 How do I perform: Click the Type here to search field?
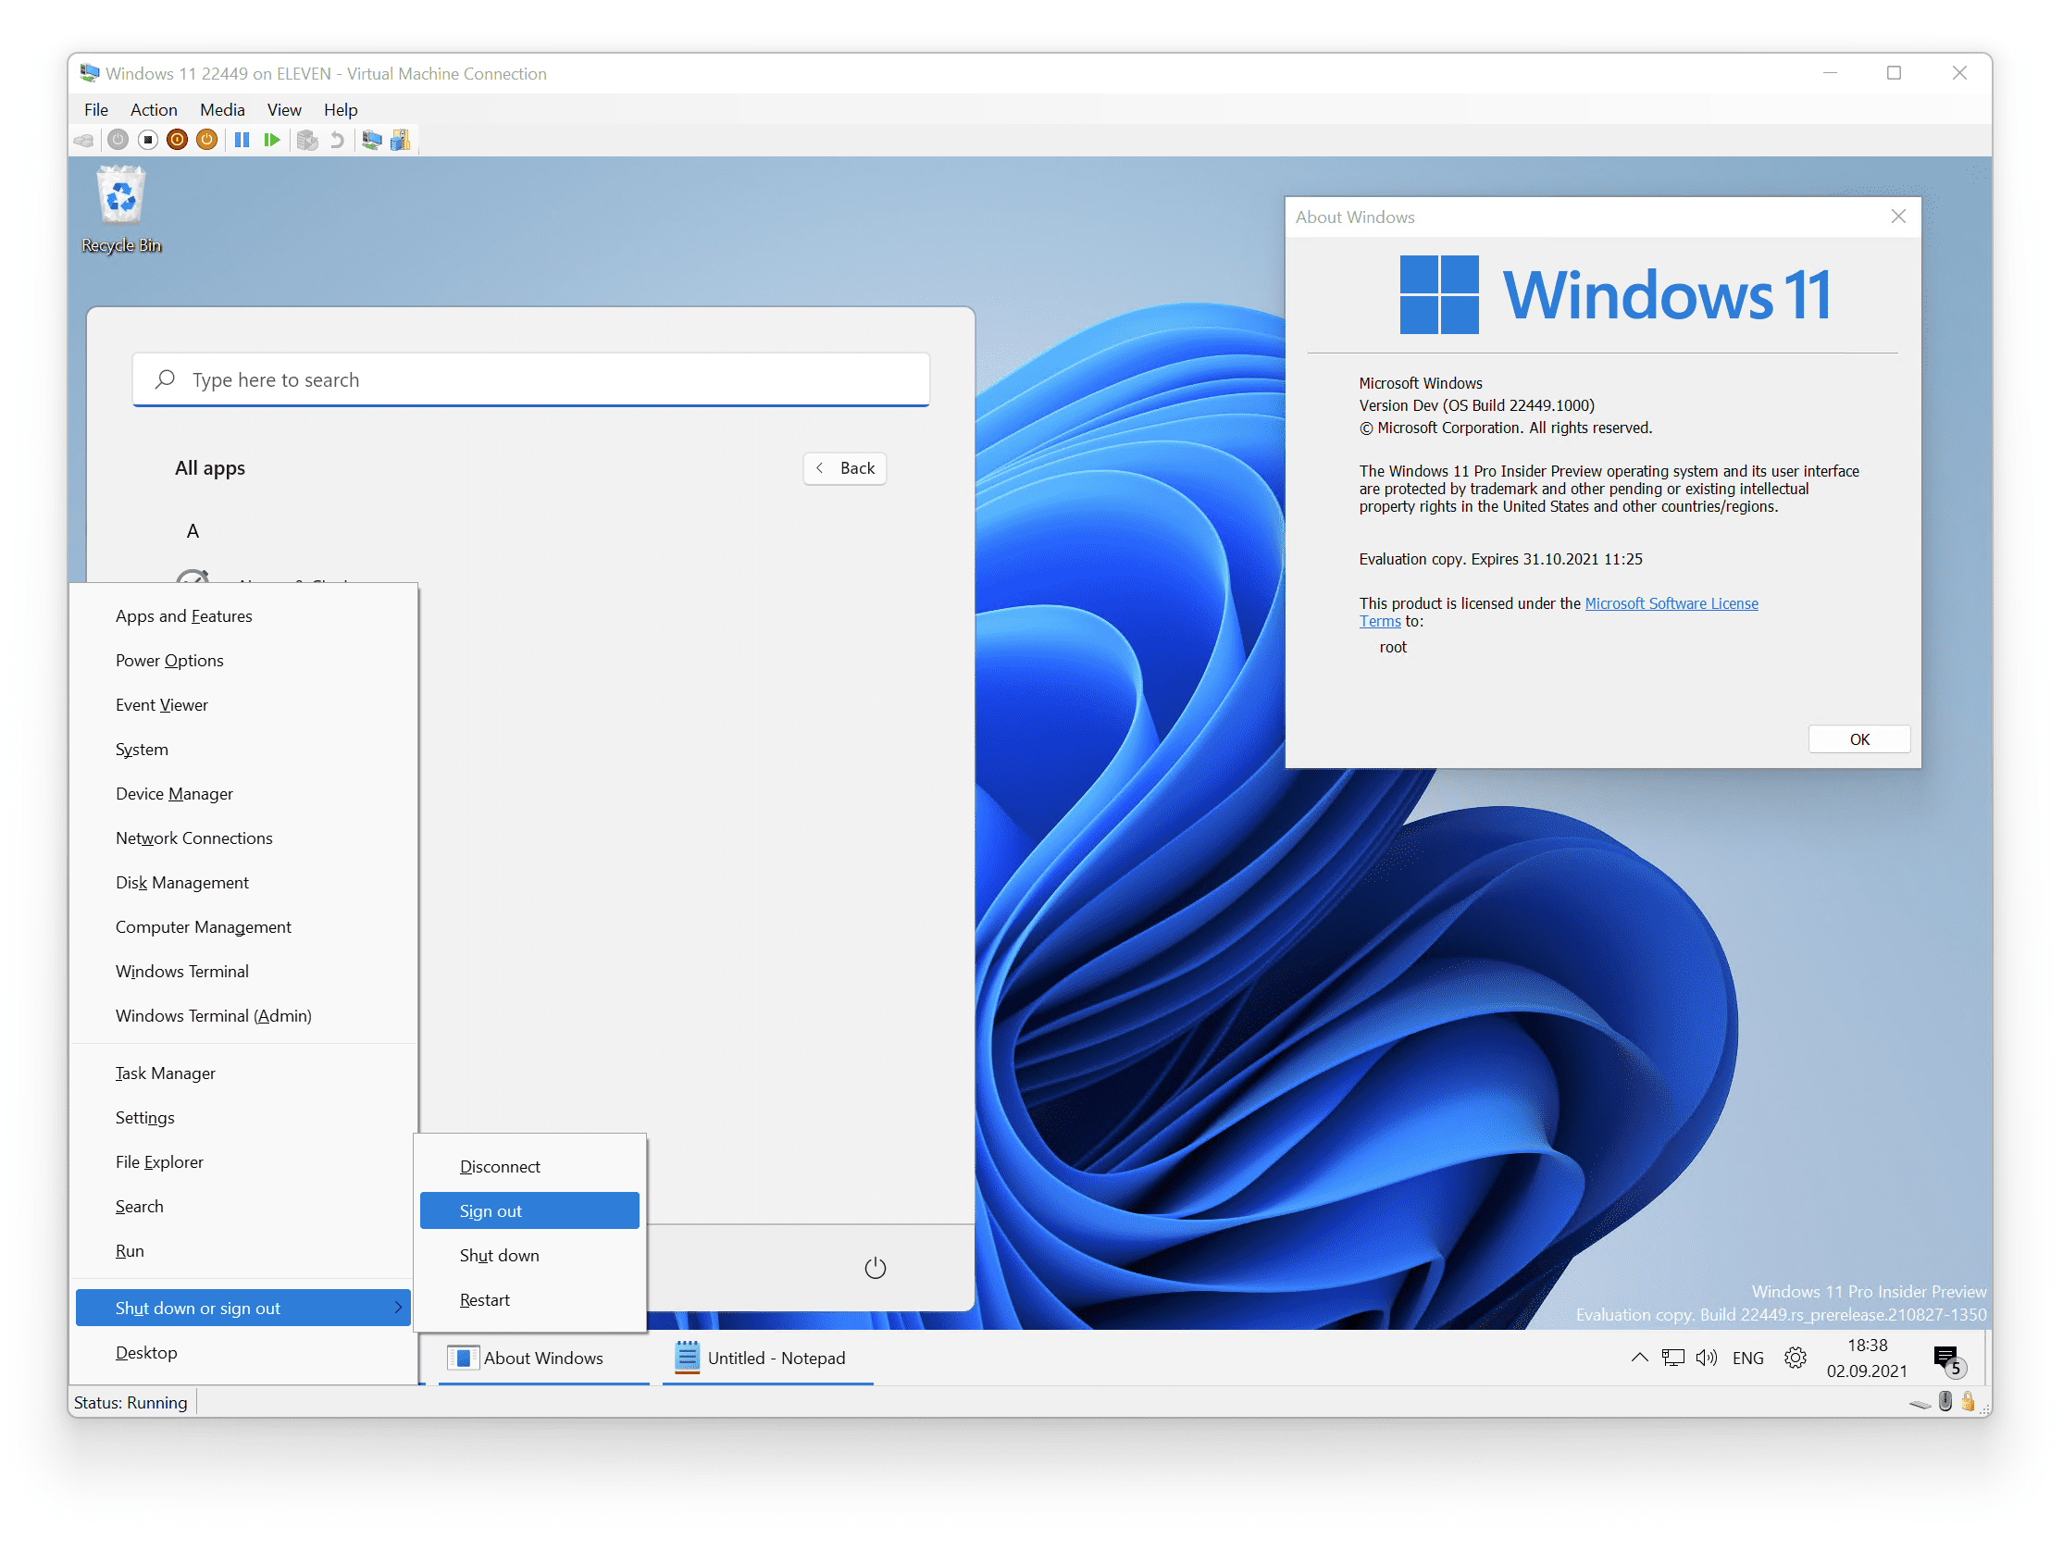coord(530,379)
